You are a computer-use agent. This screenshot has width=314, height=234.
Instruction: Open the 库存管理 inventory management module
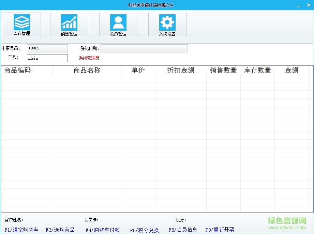click(21, 25)
